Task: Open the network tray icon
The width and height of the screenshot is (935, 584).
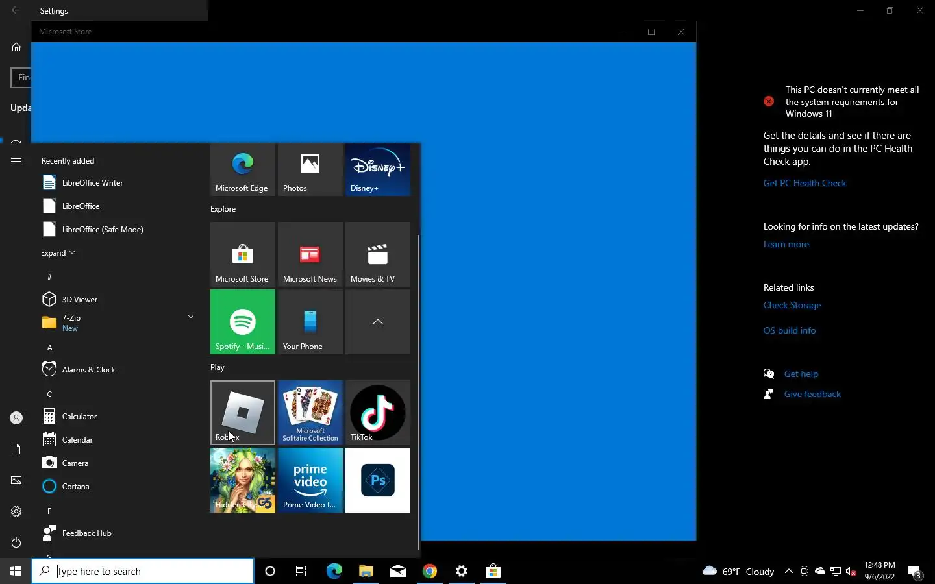Action: click(x=836, y=571)
